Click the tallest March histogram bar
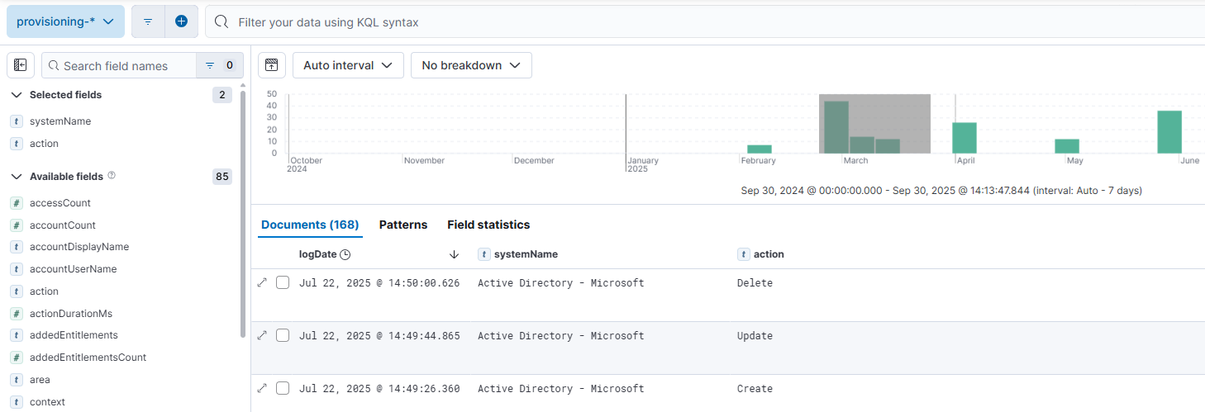Screen dimensions: 1205x412 point(836,127)
